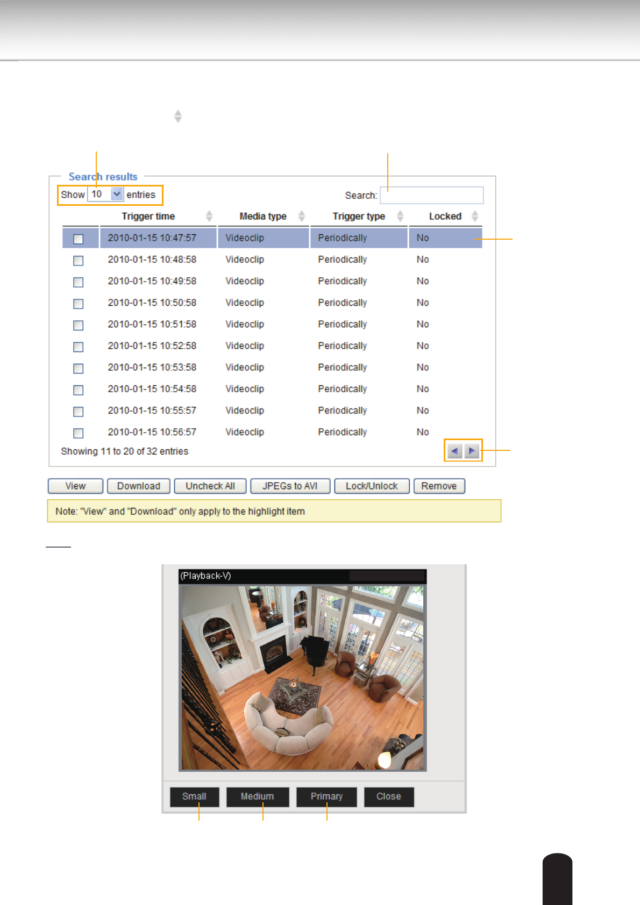The height and width of the screenshot is (905, 640).
Task: Open the Show entries dropdown
Action: [117, 194]
